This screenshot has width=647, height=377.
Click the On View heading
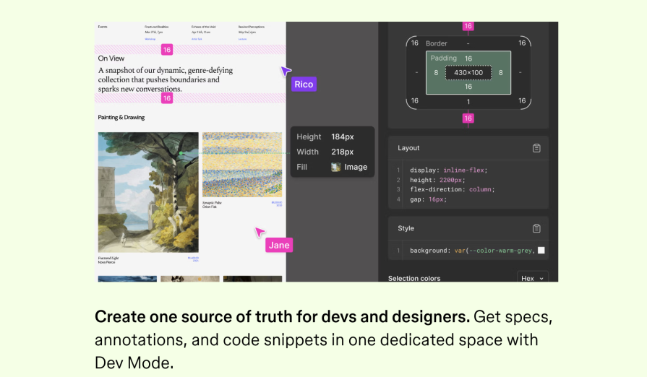(111, 58)
